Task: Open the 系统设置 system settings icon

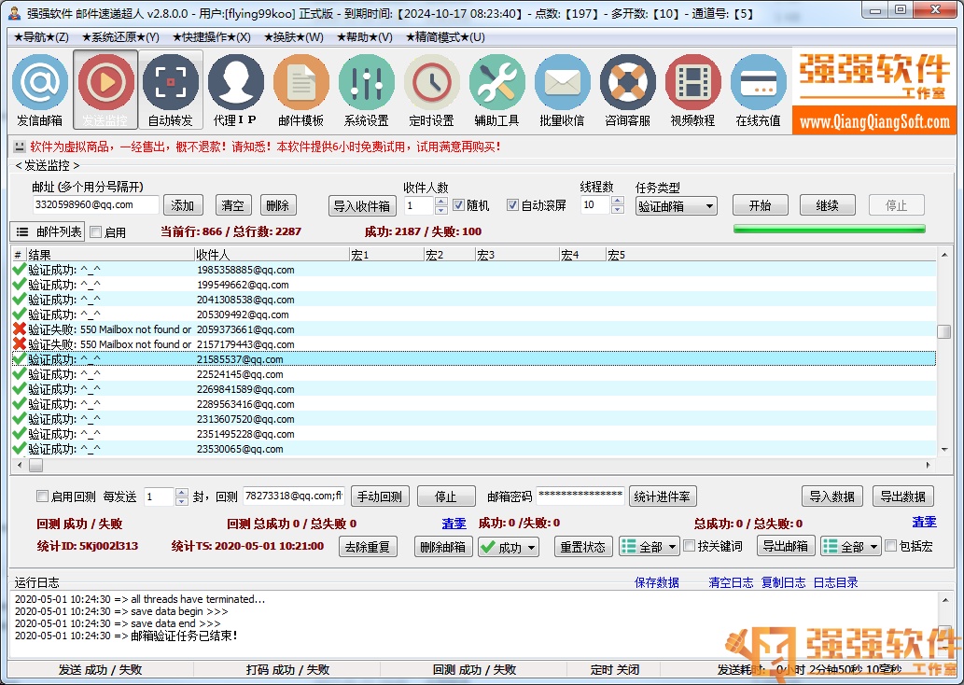Action: coord(367,90)
